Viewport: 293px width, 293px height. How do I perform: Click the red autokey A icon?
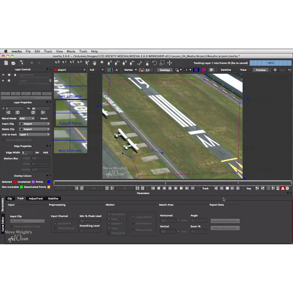coord(283,188)
